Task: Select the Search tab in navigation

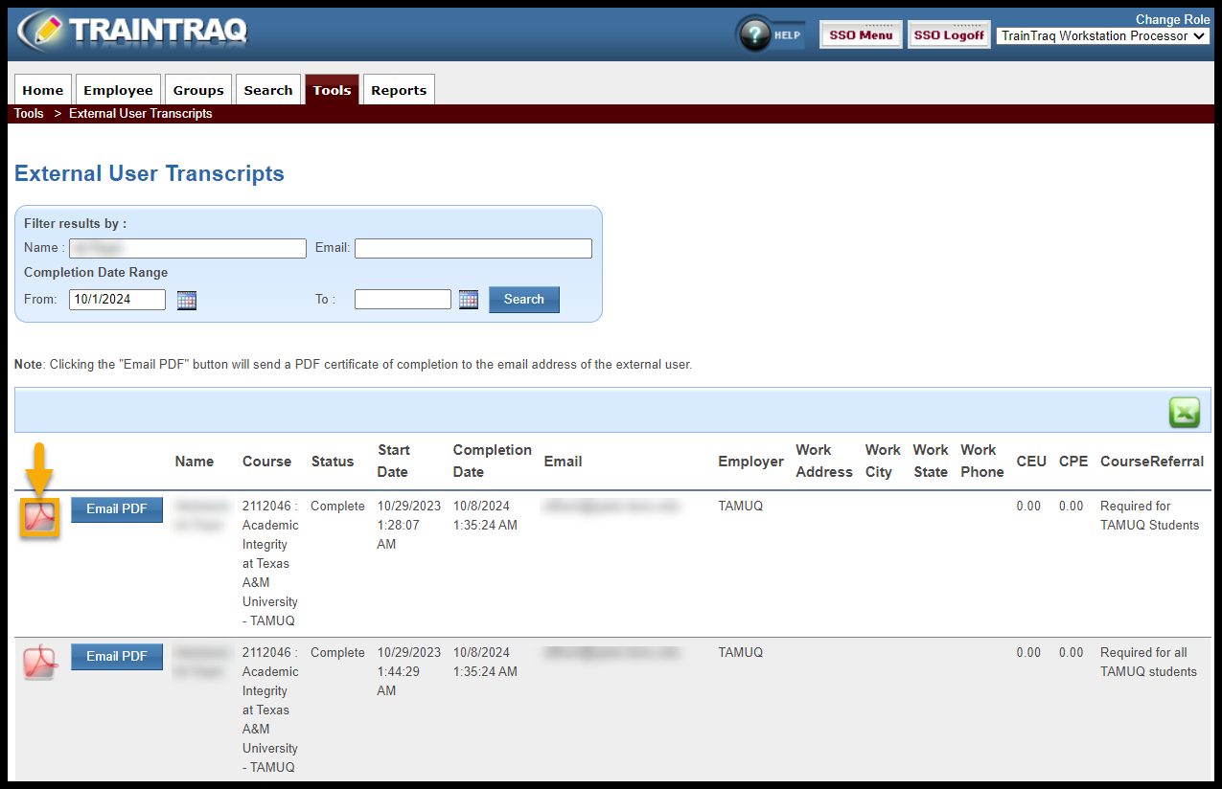Action: [268, 90]
